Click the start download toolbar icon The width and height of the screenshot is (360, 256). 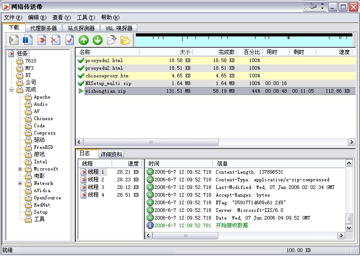[14, 40]
